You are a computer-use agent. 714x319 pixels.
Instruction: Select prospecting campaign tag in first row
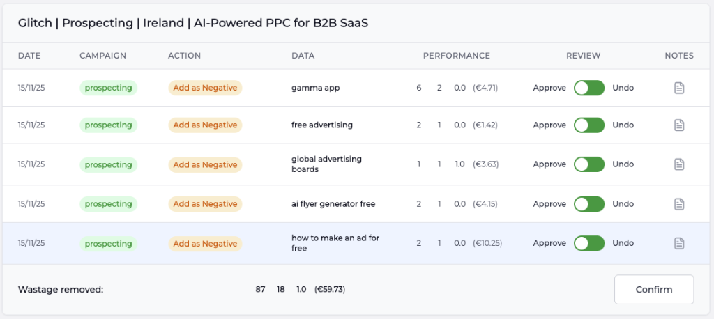point(108,88)
